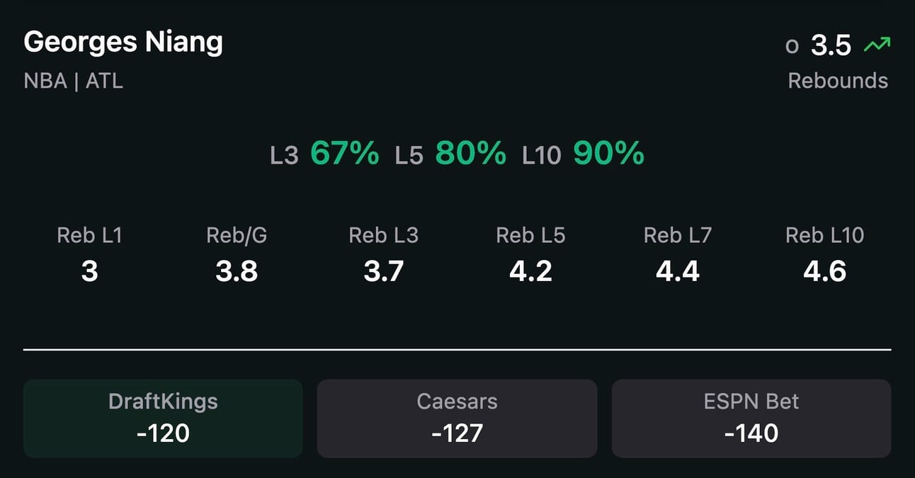The image size is (915, 478).
Task: Click the Reb L10 column header
Action: tap(825, 235)
